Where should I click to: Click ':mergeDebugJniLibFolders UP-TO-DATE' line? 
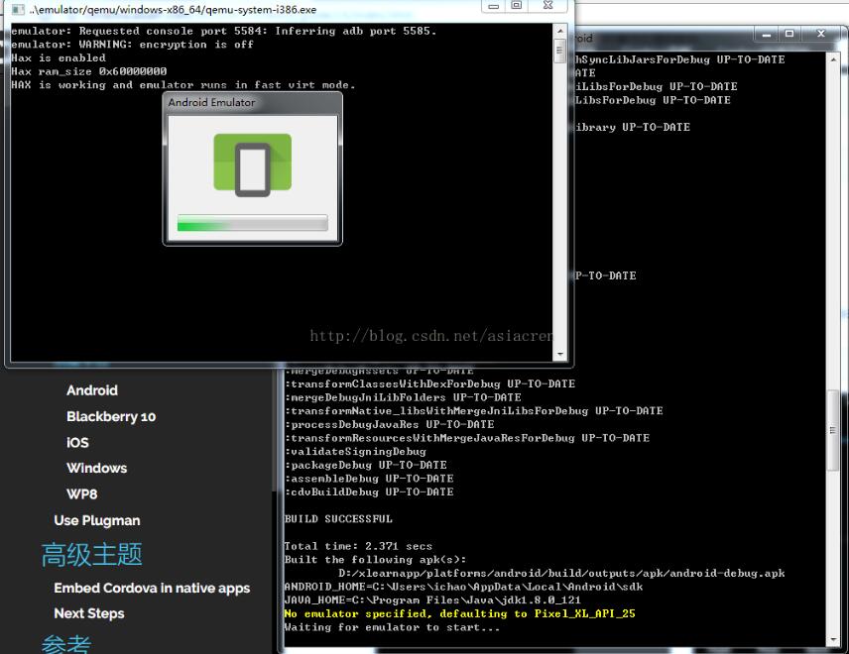(x=403, y=397)
